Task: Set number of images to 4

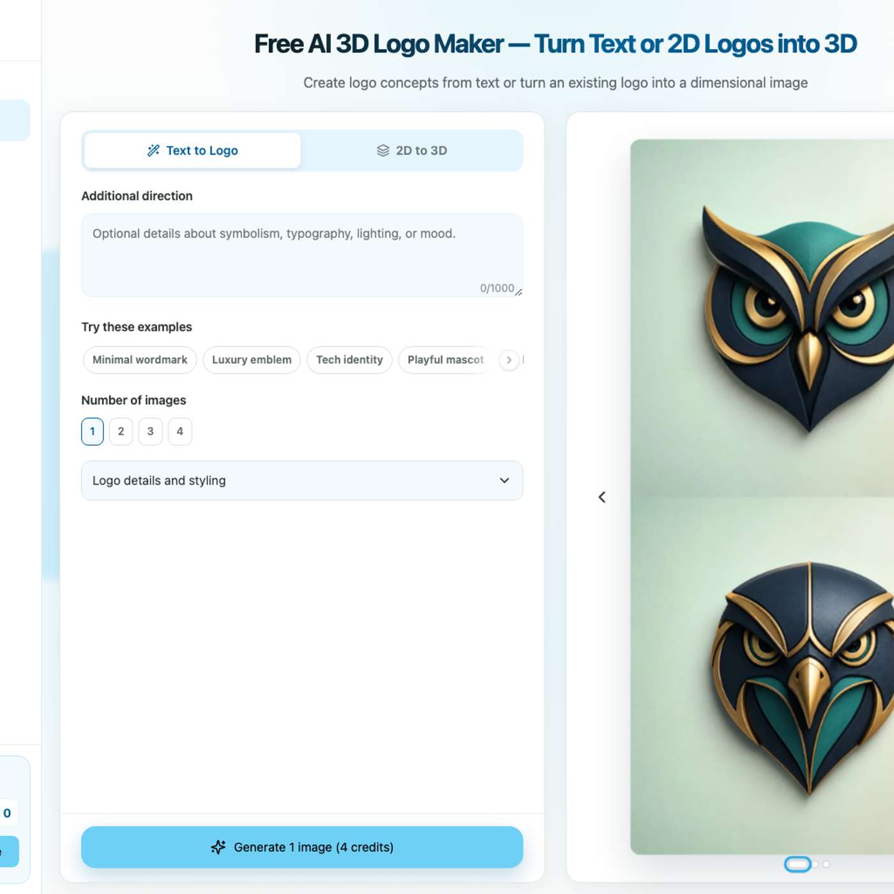Action: [x=180, y=432]
